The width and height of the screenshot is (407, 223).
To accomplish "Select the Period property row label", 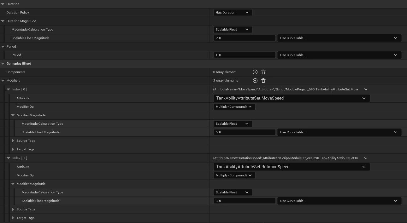I will pos(16,55).
